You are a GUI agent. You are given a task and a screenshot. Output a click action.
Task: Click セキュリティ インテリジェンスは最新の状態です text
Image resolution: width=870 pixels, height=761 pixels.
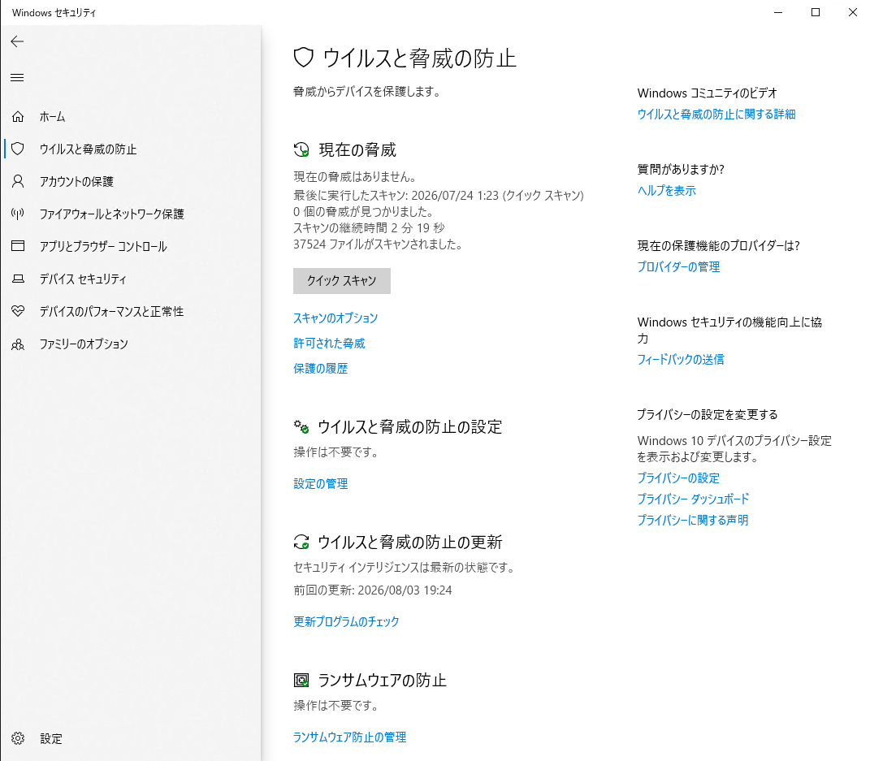(405, 568)
